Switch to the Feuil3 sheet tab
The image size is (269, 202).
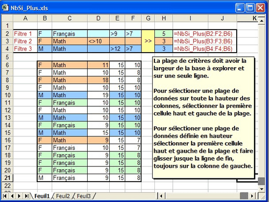coord(83,196)
